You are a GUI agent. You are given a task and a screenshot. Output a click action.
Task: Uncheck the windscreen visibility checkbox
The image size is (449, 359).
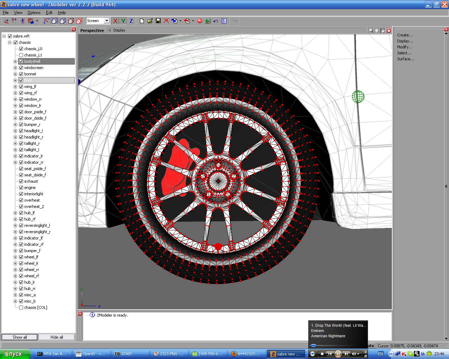pos(21,68)
